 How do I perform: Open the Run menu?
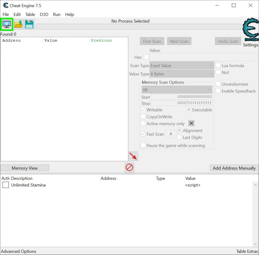pos(57,14)
